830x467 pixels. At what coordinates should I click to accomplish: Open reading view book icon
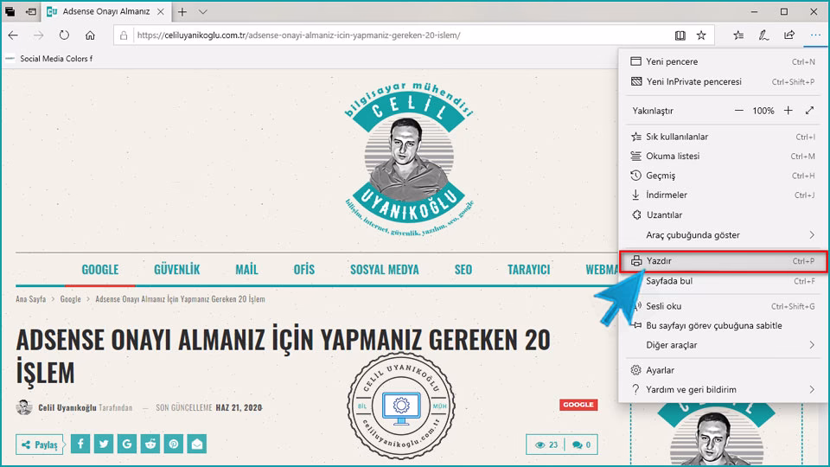point(680,35)
